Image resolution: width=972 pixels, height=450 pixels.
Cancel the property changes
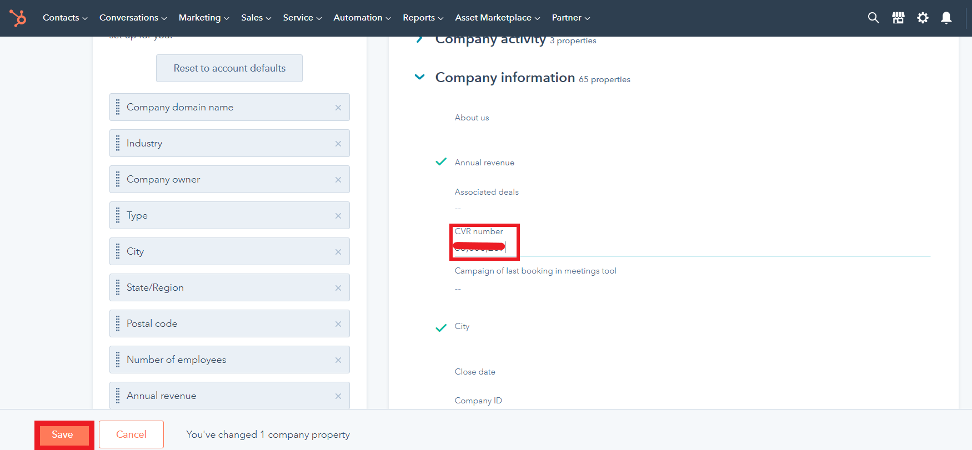point(131,434)
